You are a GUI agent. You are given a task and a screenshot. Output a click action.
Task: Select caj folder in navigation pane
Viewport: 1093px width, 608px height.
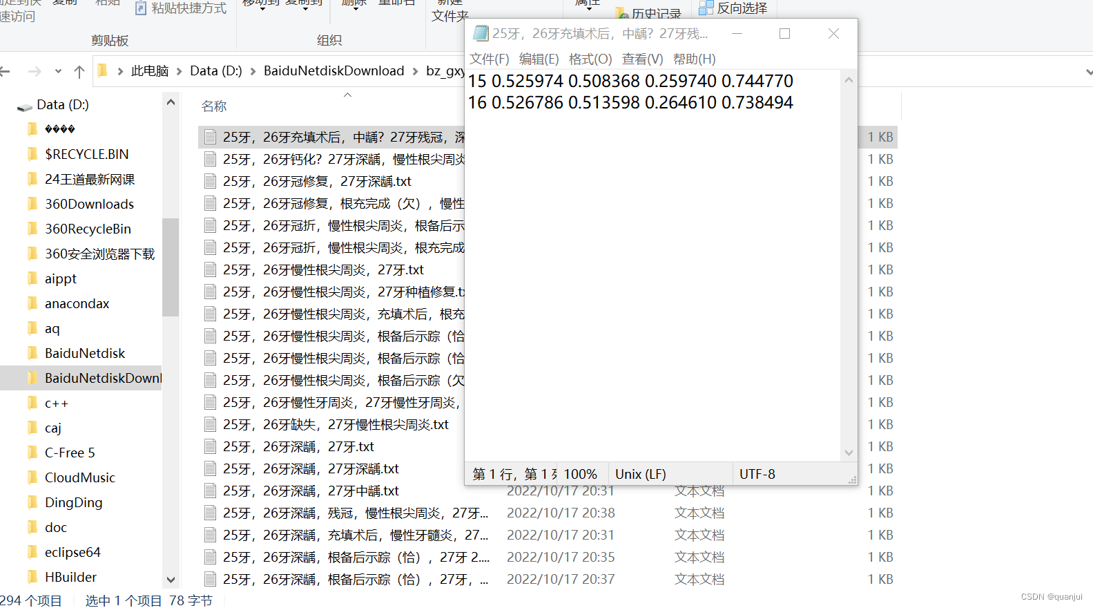[53, 428]
